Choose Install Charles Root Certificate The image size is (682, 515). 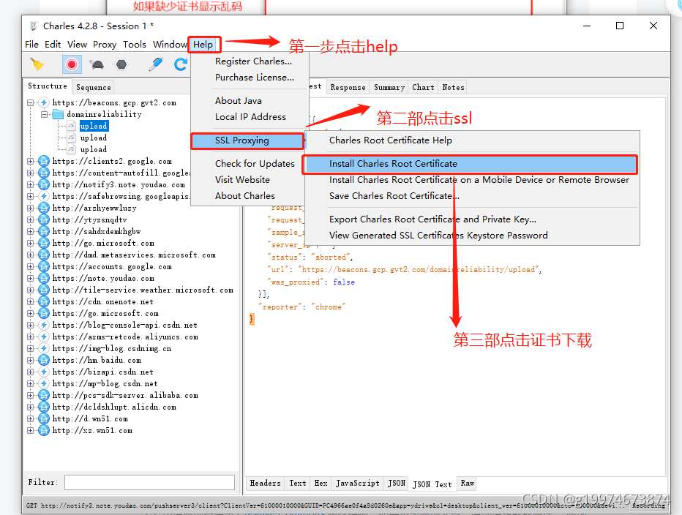(x=471, y=164)
